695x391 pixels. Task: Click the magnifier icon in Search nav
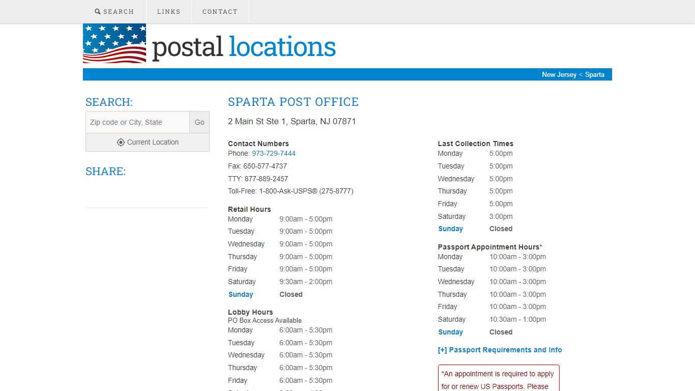[98, 11]
